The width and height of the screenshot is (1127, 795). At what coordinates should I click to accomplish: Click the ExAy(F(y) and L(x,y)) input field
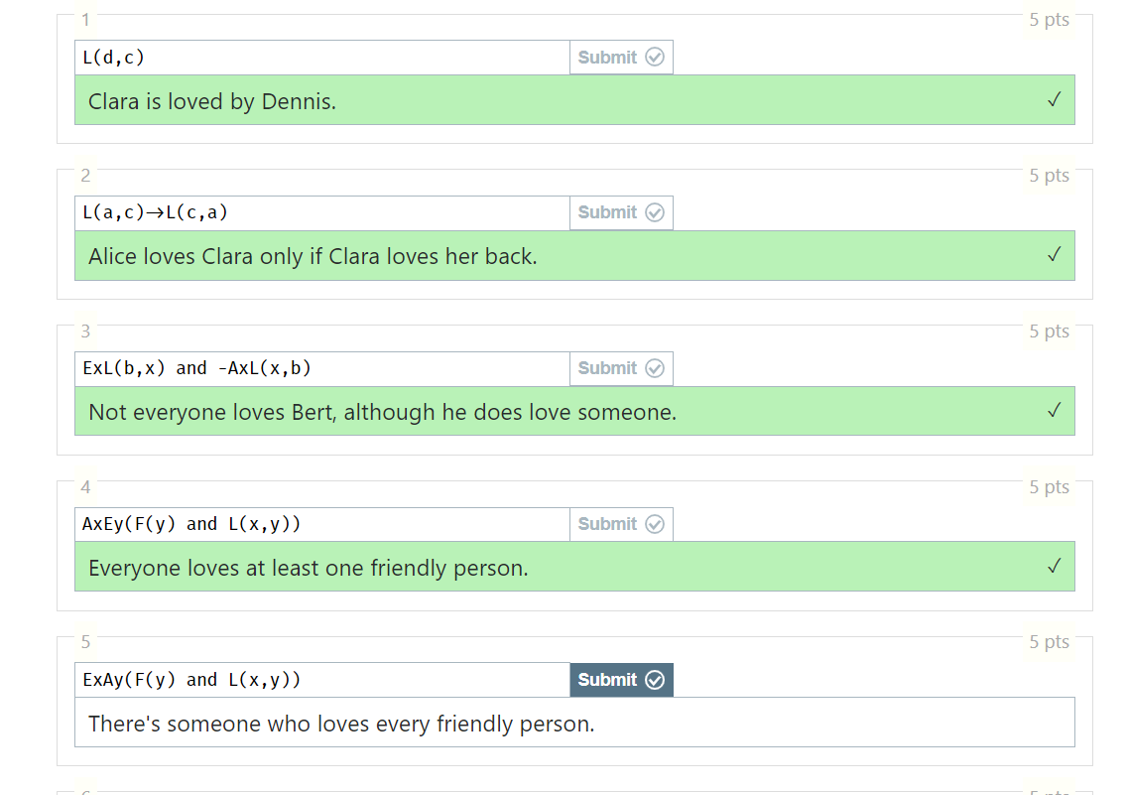coord(321,680)
